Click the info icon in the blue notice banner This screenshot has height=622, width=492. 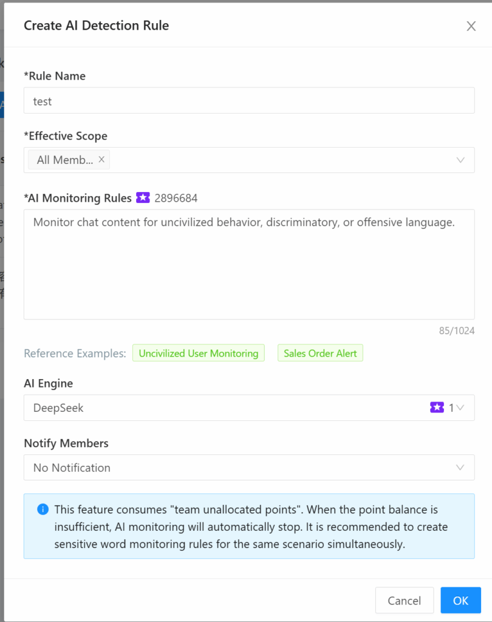coord(43,510)
